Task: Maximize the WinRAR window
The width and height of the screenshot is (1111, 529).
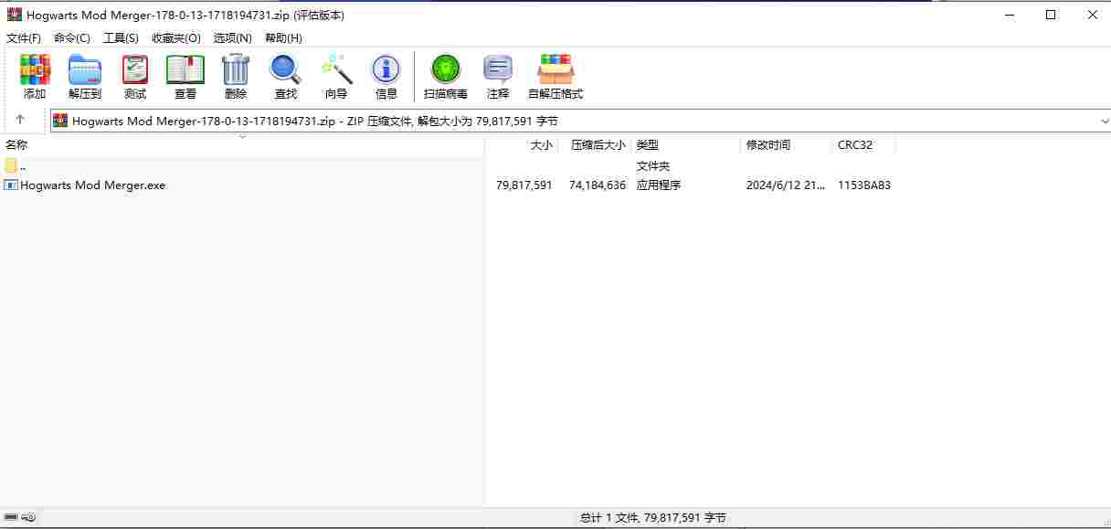Action: pos(1051,15)
